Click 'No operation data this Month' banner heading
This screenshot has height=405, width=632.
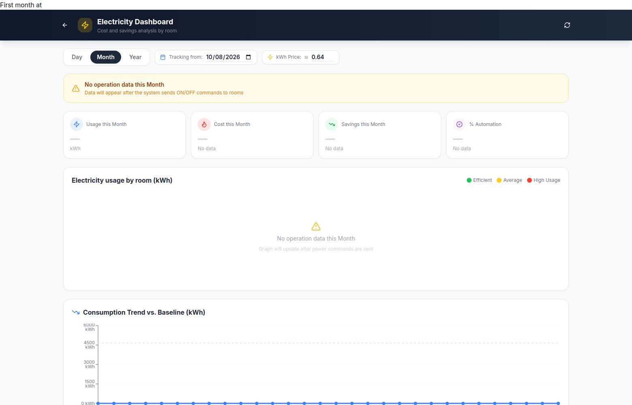(124, 85)
